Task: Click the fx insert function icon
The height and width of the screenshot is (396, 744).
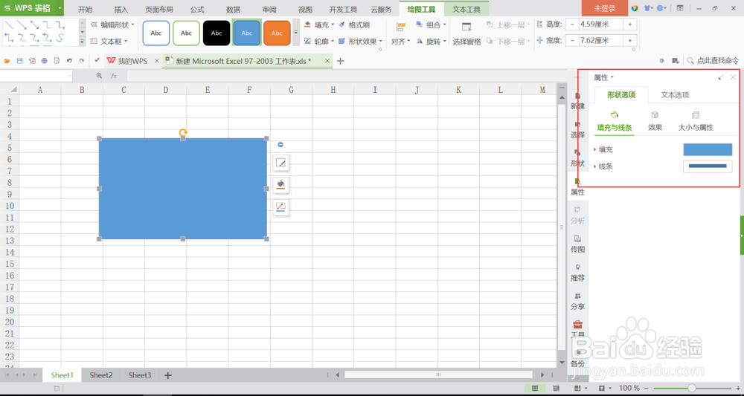Action: tap(114, 76)
